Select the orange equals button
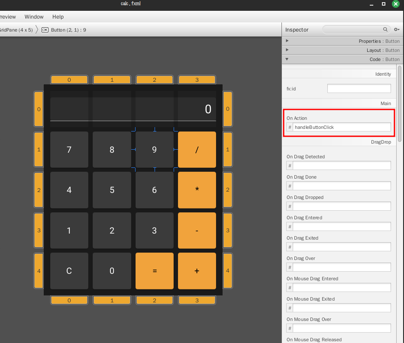The image size is (404, 343). point(155,271)
